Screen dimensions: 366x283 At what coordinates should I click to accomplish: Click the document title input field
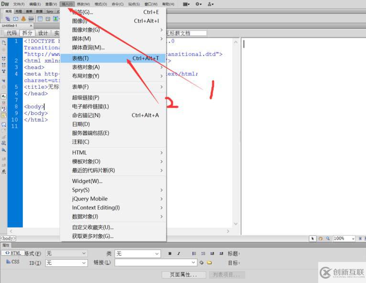point(186,33)
